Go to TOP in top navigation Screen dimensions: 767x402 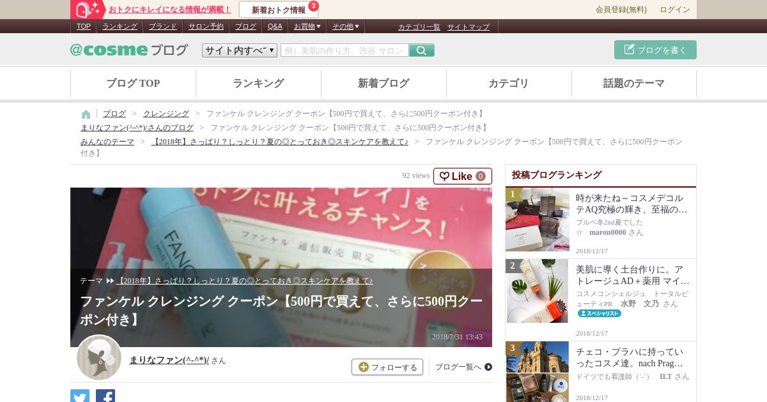coord(84,26)
